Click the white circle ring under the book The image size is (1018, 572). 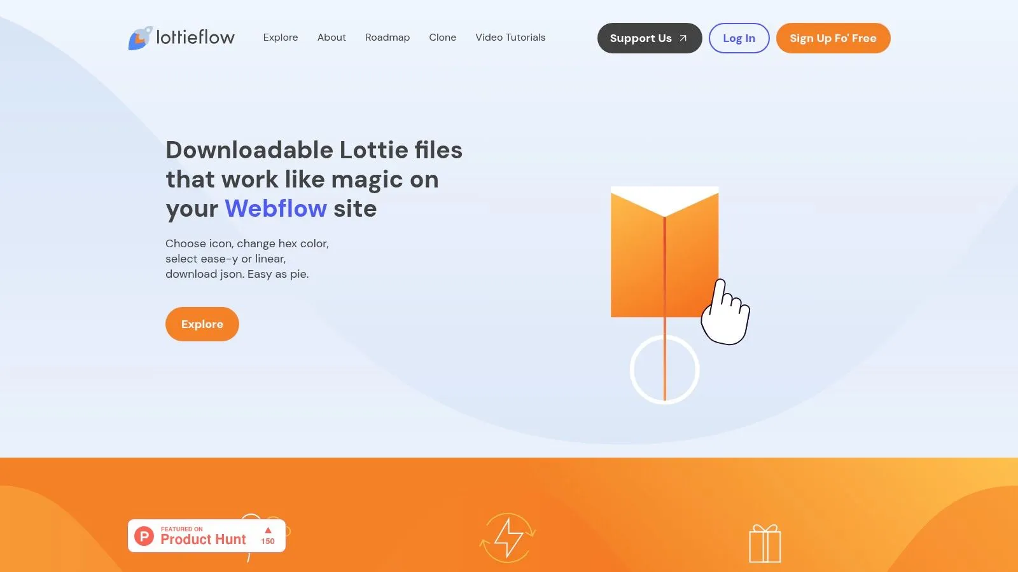(665, 370)
